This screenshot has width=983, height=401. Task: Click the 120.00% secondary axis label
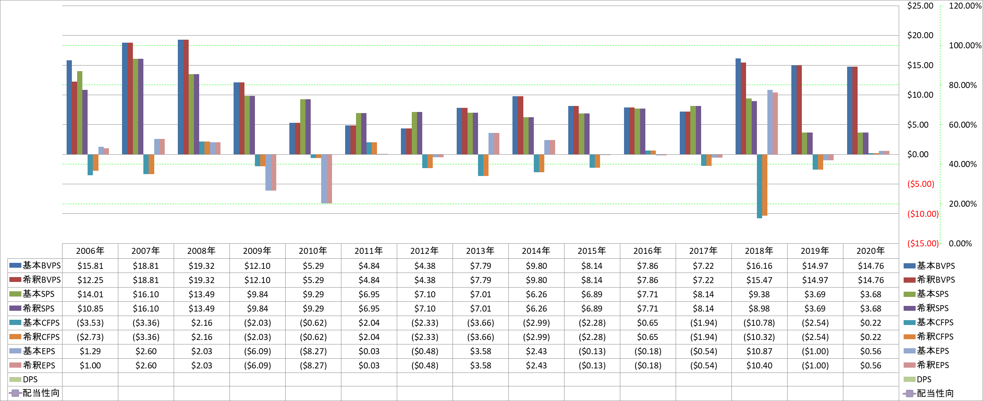point(965,6)
